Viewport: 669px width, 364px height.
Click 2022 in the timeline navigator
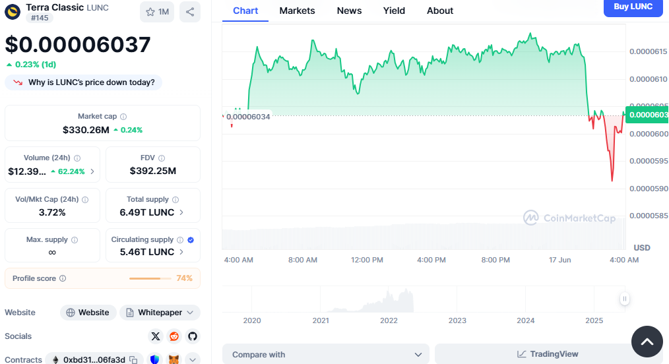(389, 320)
